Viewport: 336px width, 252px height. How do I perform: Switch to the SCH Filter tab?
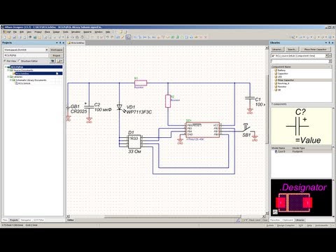38,220
